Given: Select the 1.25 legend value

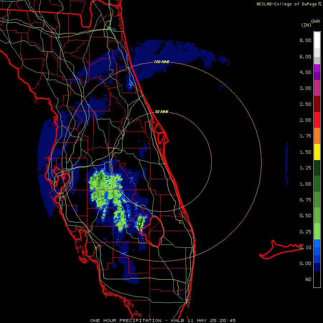Looking at the screenshot, I should point(305,168).
